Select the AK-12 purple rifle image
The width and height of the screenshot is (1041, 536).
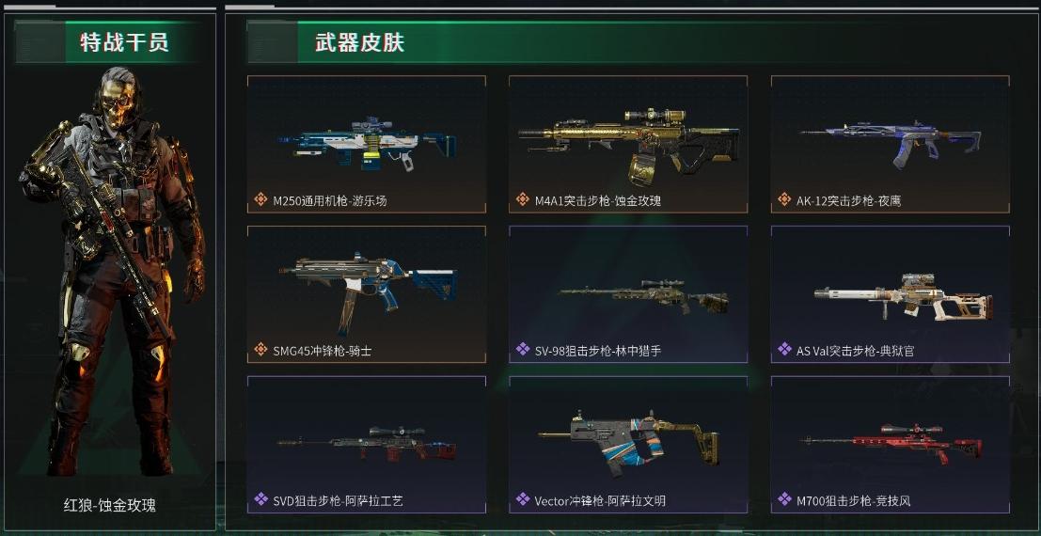891,143
